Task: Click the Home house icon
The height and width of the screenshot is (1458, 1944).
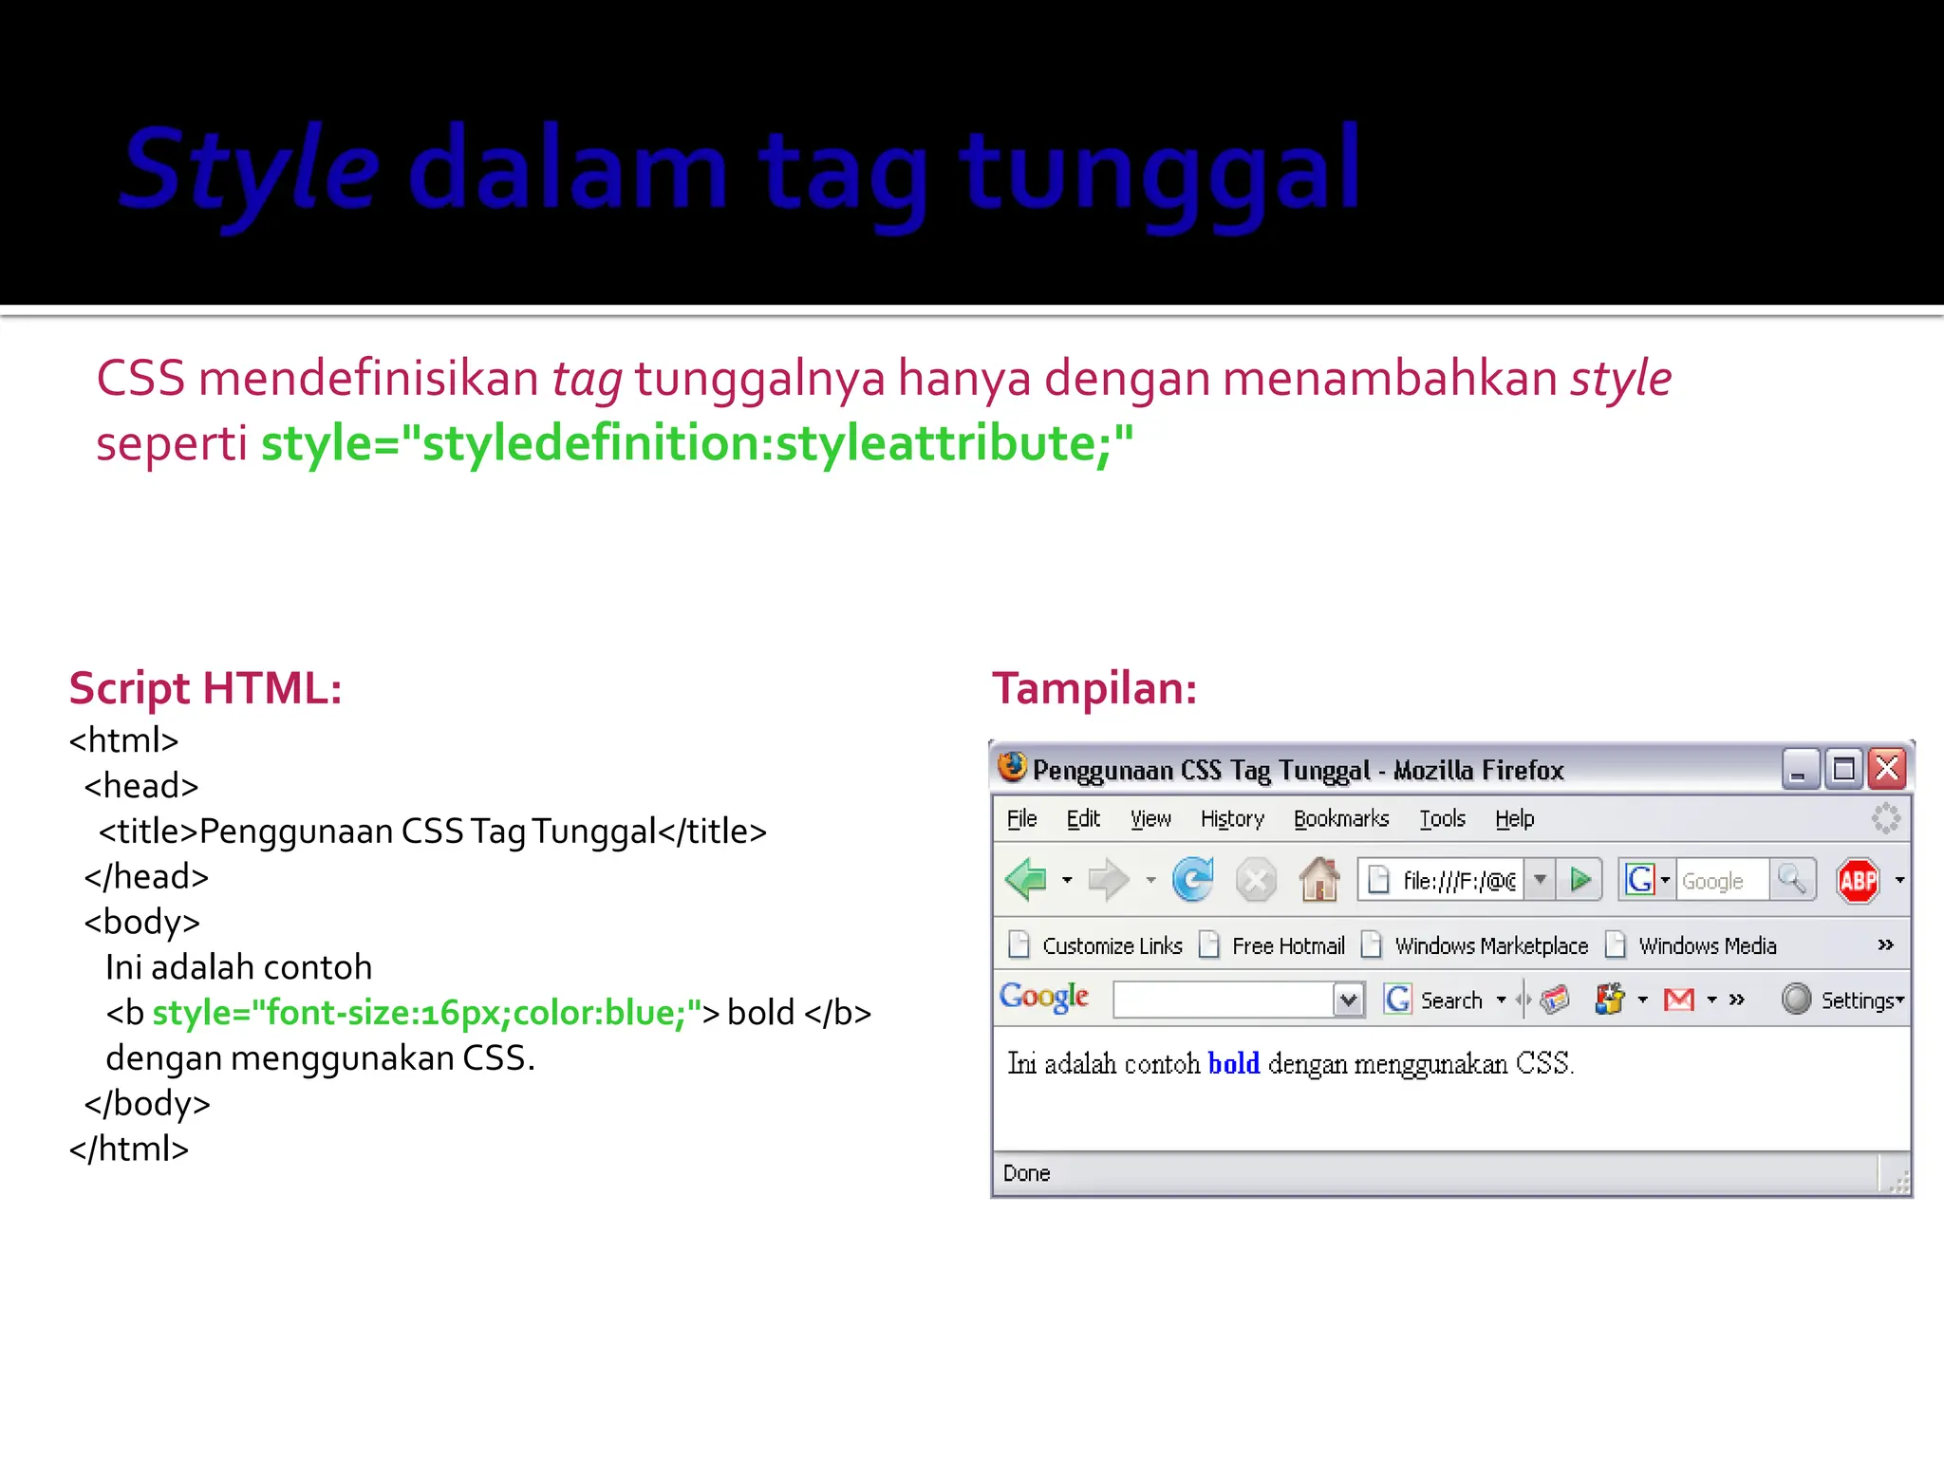Action: point(1318,880)
